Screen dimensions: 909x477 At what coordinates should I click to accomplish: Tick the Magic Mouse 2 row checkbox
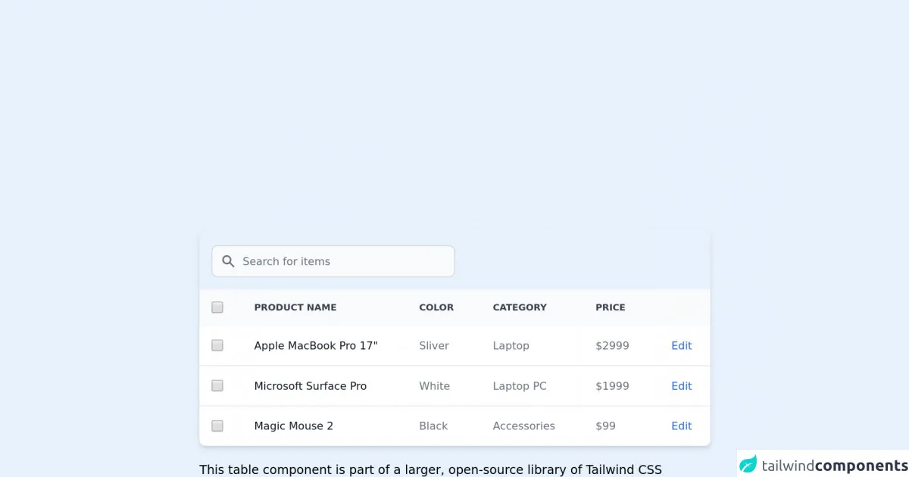(217, 426)
